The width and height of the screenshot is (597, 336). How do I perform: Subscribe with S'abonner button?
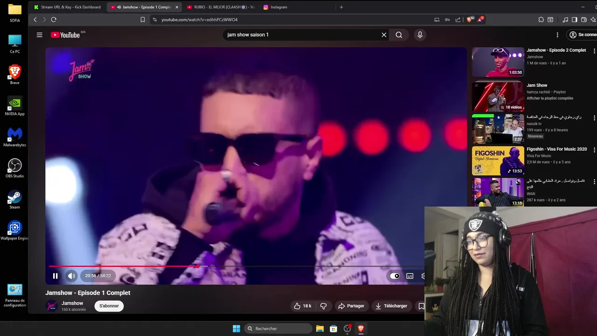click(x=109, y=306)
